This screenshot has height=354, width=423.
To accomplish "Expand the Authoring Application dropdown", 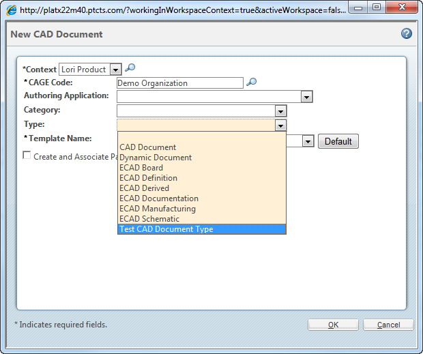I will [306, 97].
